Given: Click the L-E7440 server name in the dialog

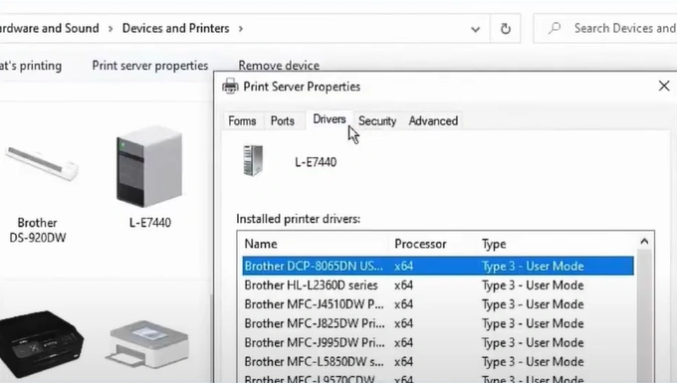Looking at the screenshot, I should [316, 162].
